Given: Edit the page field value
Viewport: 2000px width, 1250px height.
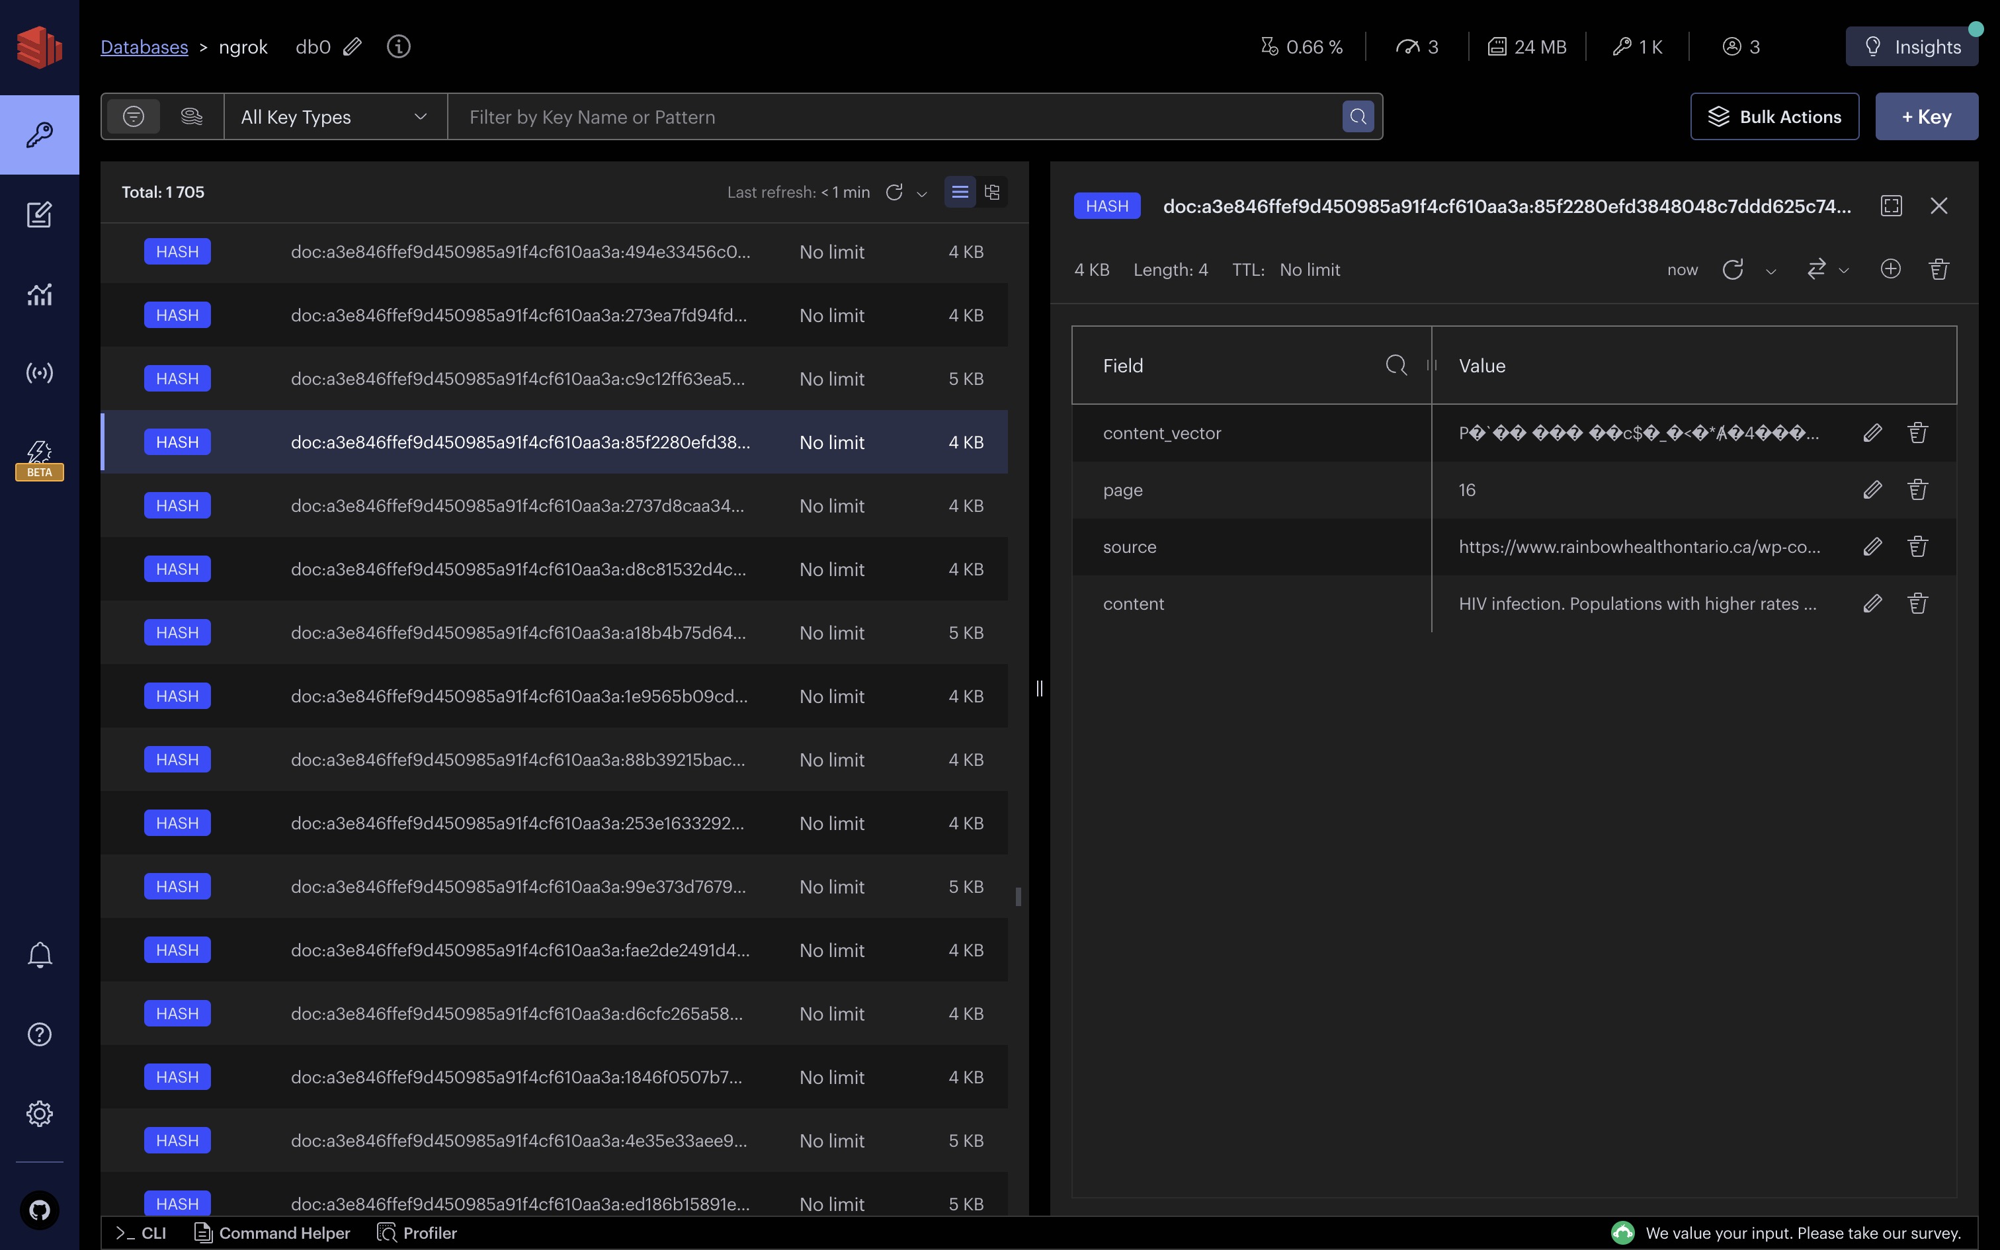Looking at the screenshot, I should click(1872, 490).
